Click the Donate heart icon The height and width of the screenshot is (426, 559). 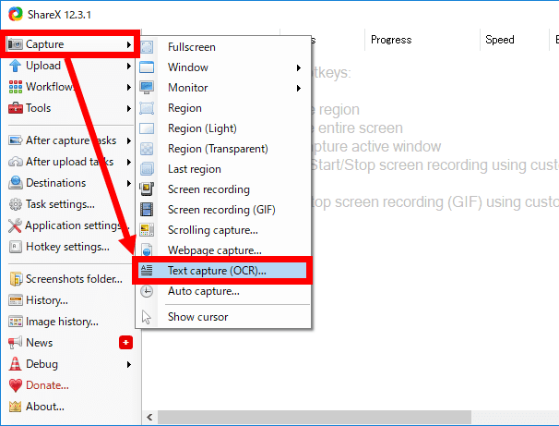pyautogui.click(x=16, y=385)
